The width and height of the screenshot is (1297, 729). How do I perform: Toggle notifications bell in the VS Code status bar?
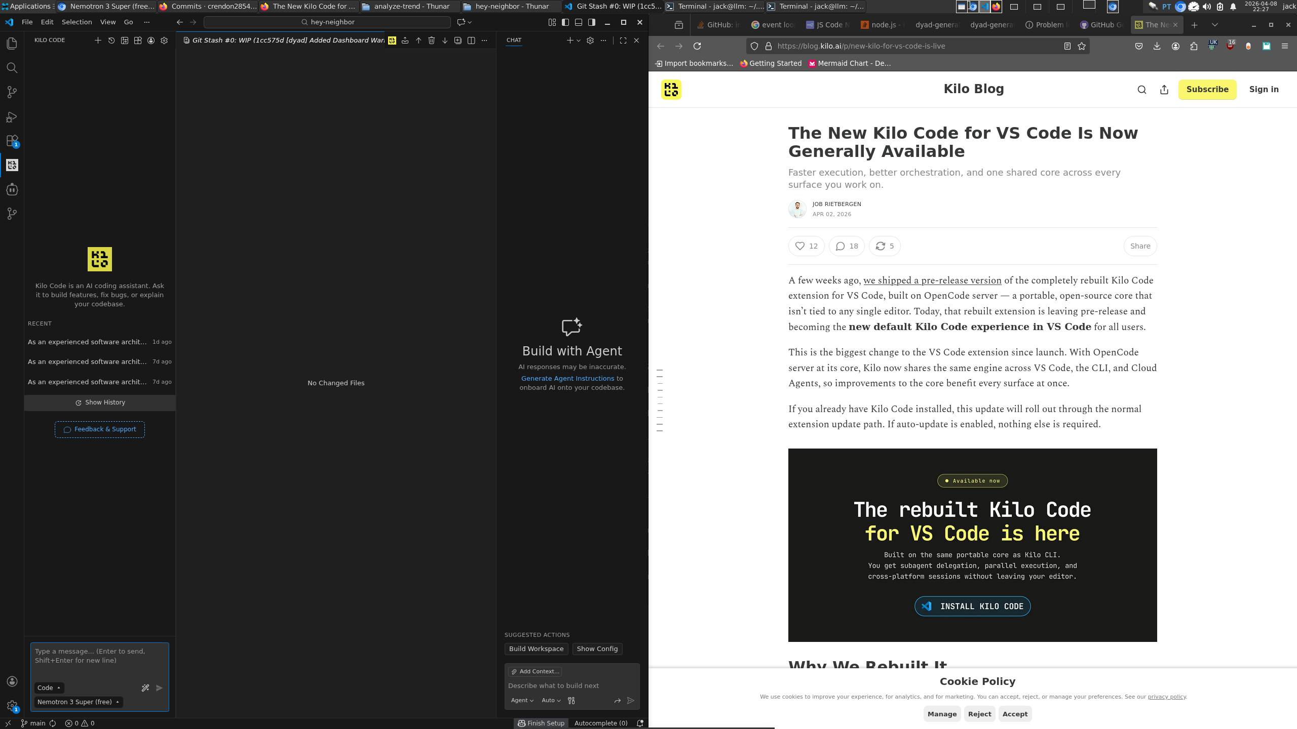click(x=640, y=723)
